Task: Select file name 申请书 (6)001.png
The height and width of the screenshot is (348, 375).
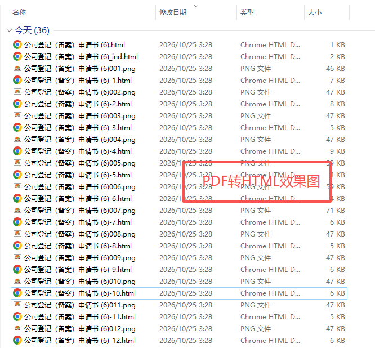Action: pyautogui.click(x=79, y=69)
